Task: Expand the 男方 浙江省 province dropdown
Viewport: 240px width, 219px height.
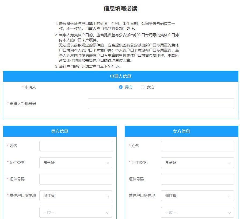Action: pyautogui.click(x=76, y=196)
